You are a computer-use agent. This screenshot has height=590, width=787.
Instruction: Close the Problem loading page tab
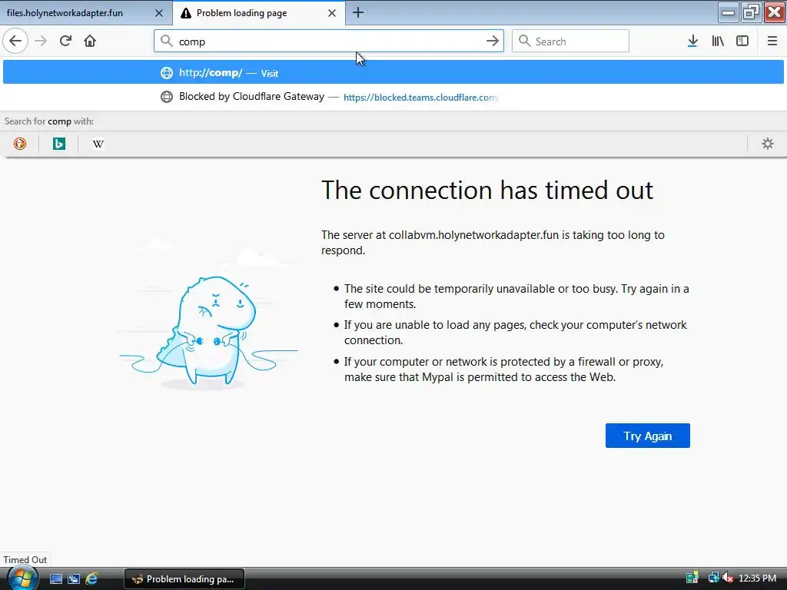(x=332, y=13)
